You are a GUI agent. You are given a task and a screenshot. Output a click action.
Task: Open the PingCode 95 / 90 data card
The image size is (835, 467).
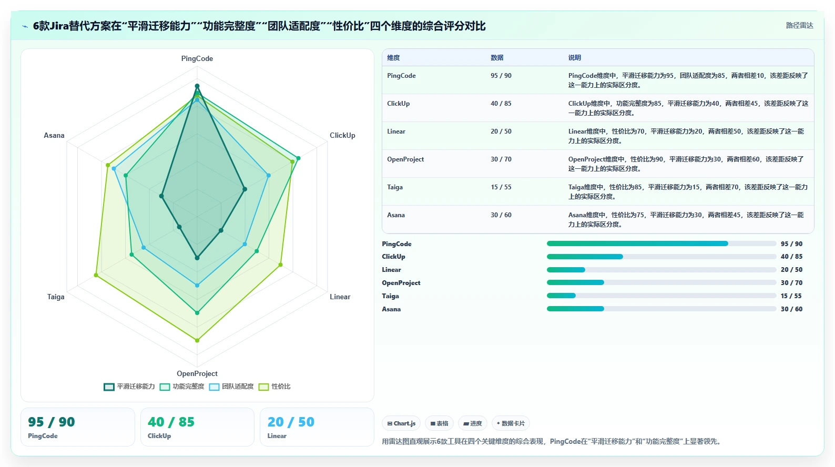point(78,427)
